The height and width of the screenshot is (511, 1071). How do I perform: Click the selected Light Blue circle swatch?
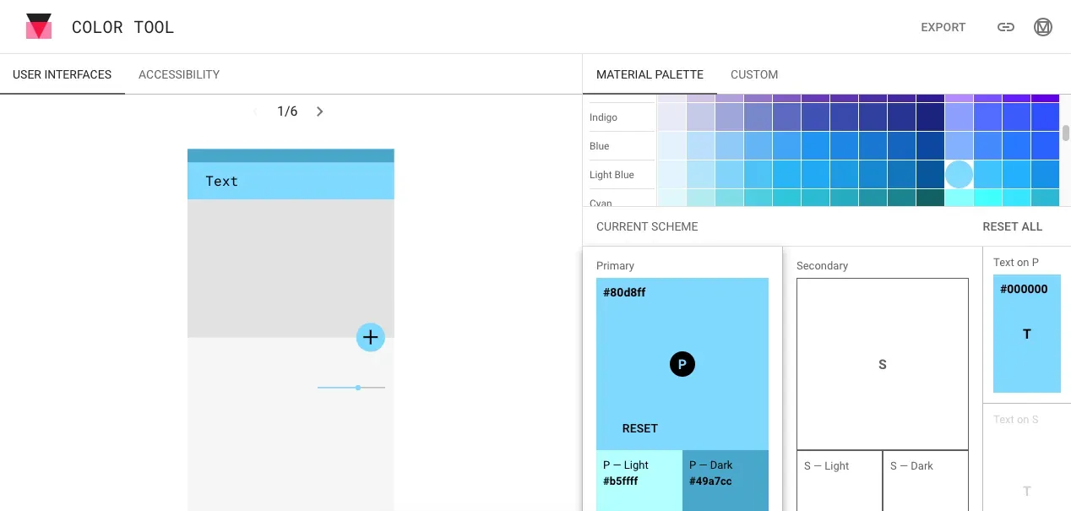click(959, 174)
